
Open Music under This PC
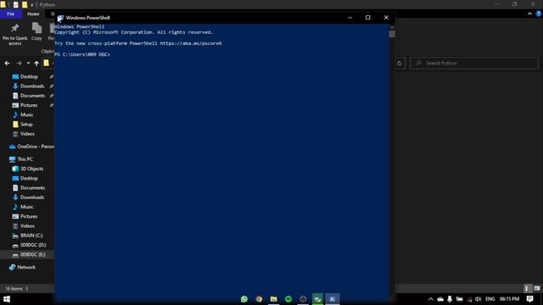tap(26, 207)
